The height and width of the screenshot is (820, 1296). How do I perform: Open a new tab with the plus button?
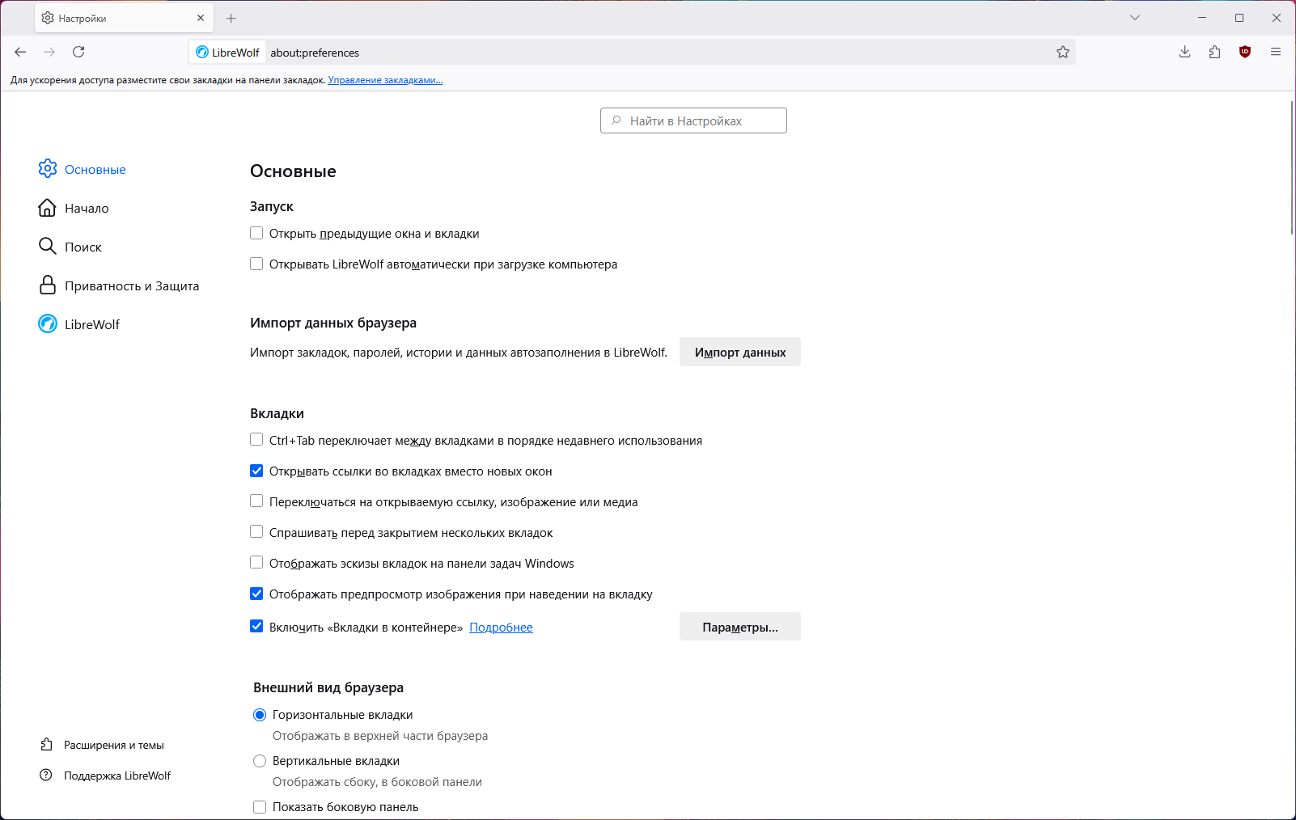pyautogui.click(x=231, y=18)
